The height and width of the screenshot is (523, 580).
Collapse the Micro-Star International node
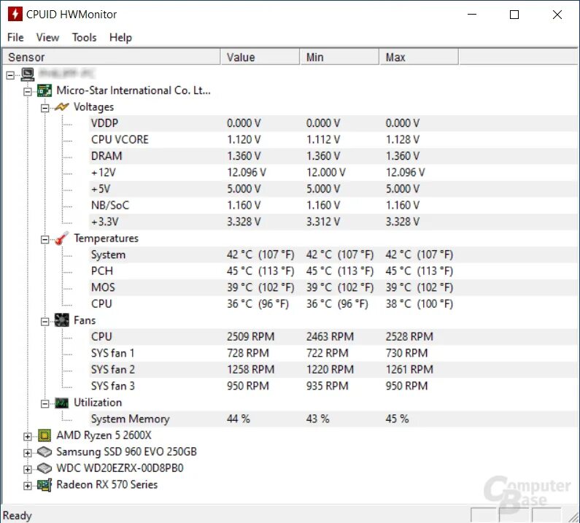[28, 92]
